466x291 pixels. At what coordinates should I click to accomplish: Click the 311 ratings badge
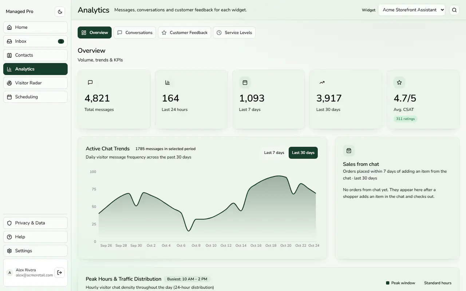[406, 119]
